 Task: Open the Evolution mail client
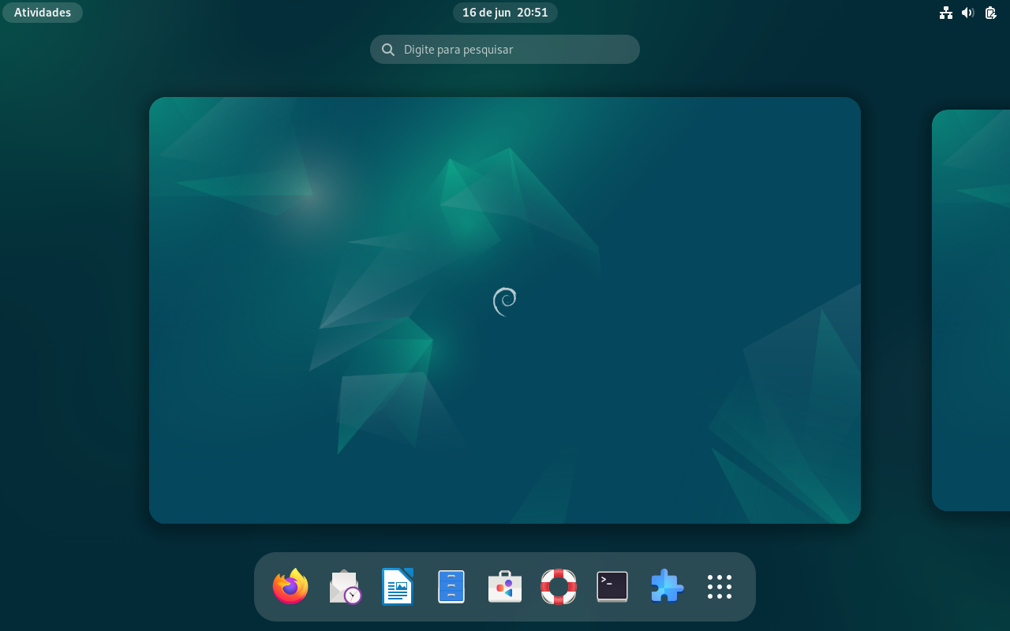tap(344, 587)
